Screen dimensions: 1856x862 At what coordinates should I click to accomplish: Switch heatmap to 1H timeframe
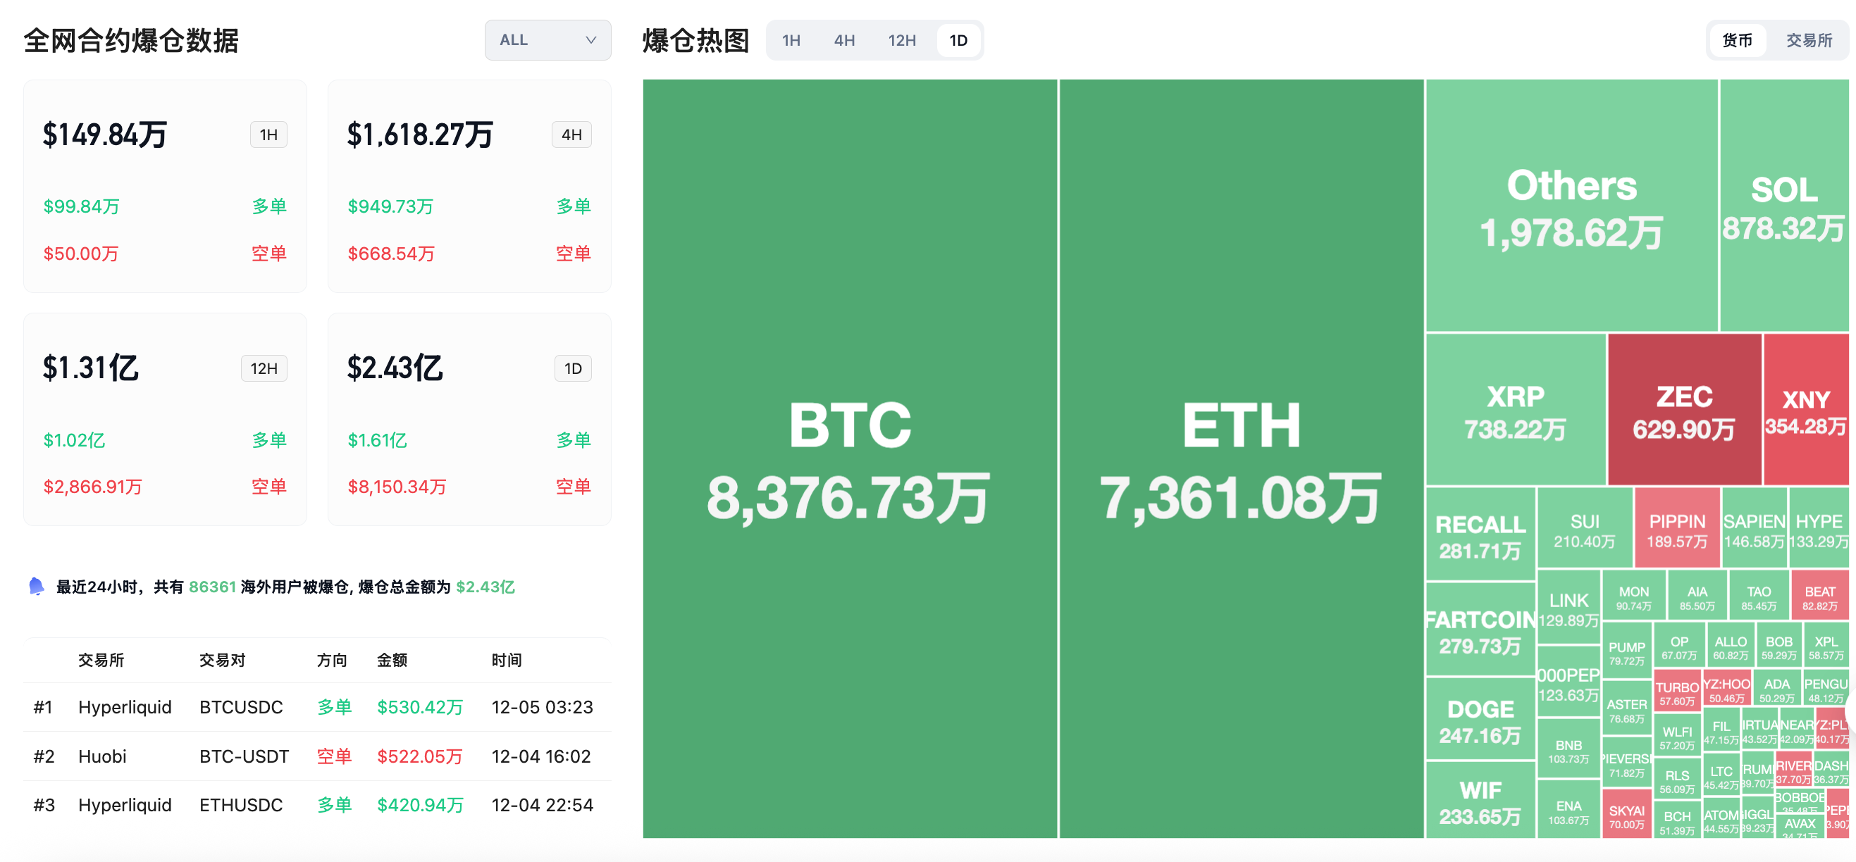(x=791, y=40)
